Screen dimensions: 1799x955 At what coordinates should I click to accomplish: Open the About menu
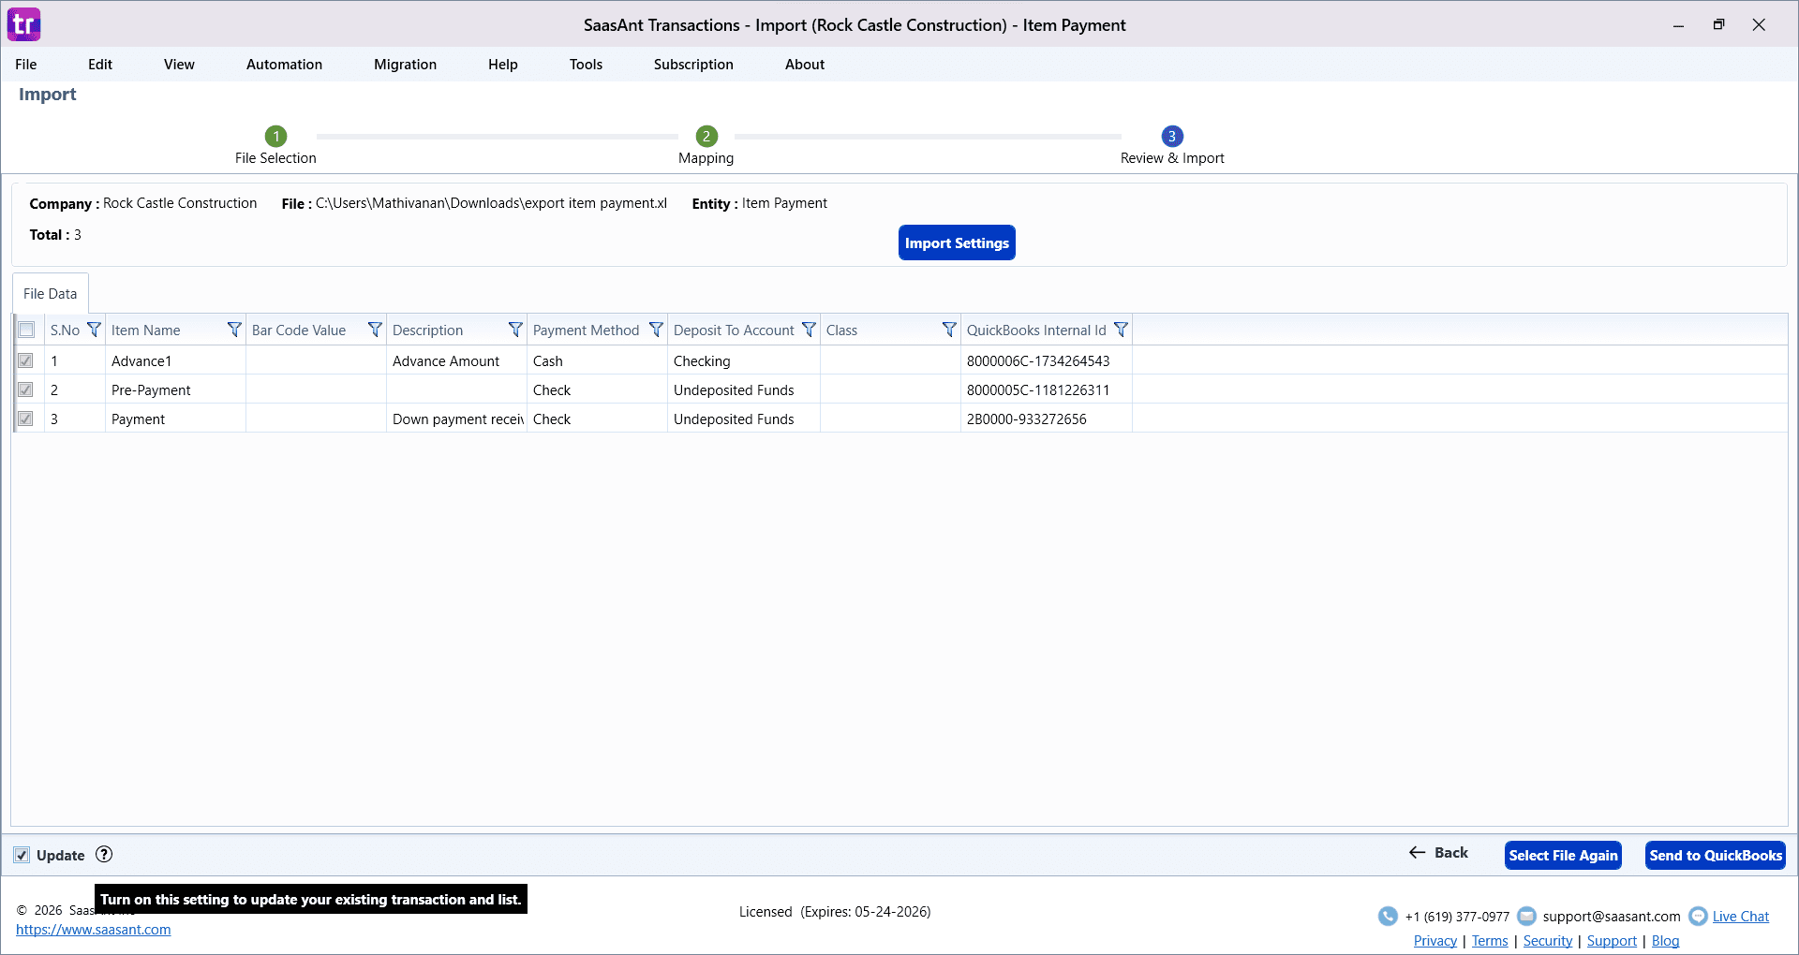pyautogui.click(x=805, y=64)
